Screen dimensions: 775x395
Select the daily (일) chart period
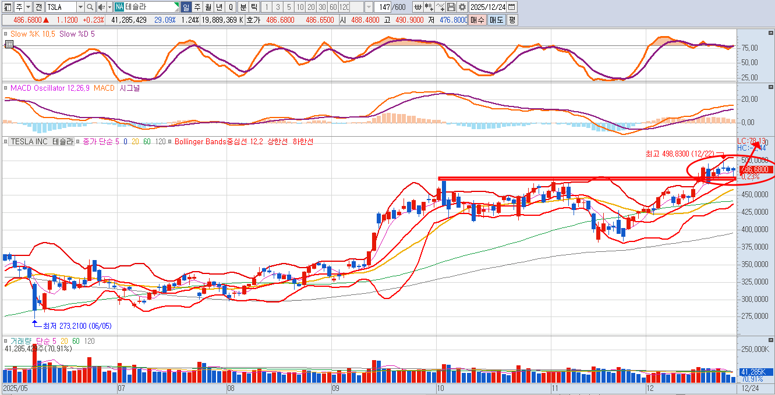(186, 7)
